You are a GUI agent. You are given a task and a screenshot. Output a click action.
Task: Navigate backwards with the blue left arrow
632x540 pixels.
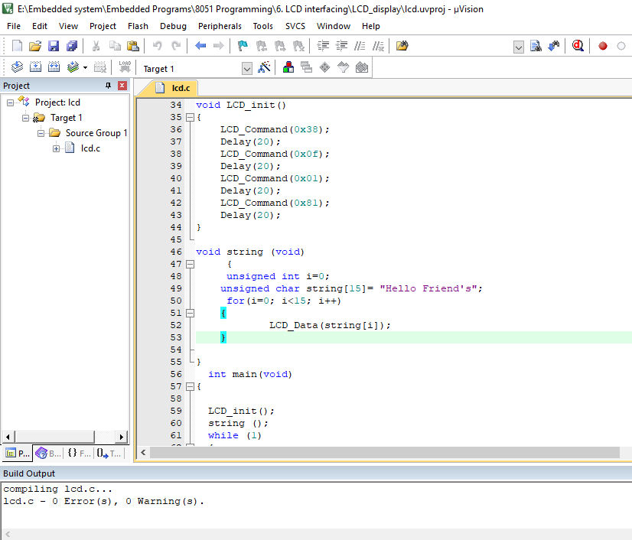point(200,46)
